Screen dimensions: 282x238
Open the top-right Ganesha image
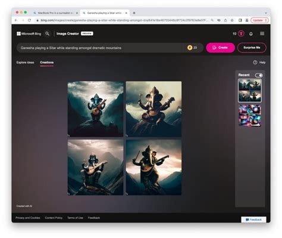coord(153,109)
